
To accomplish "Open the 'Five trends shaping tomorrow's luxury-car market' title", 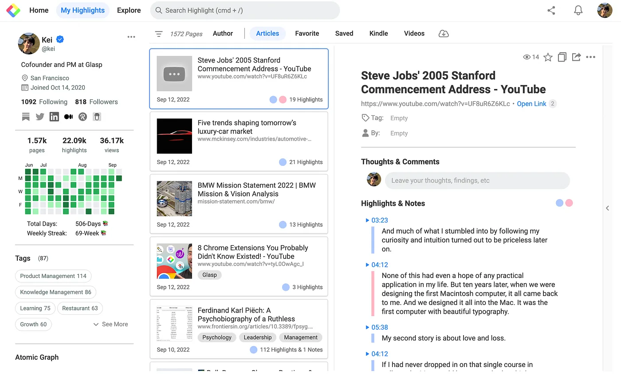I will tap(247, 127).
